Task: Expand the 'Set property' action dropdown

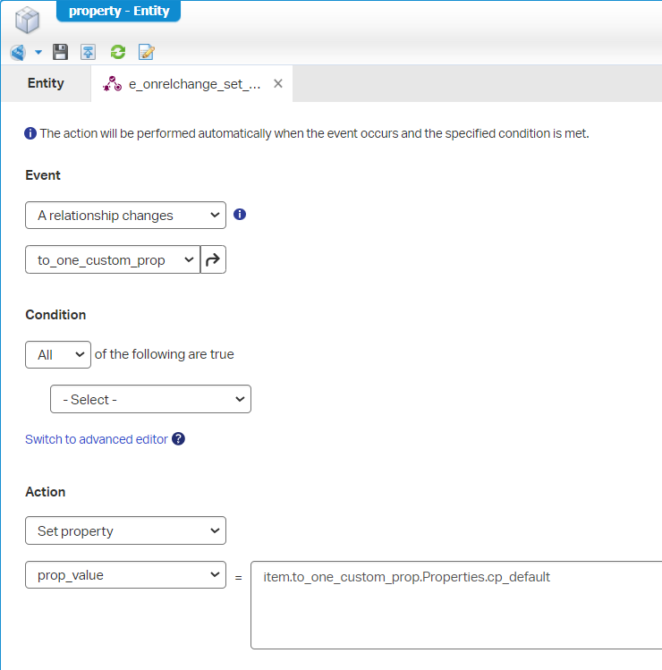Action: (x=125, y=530)
